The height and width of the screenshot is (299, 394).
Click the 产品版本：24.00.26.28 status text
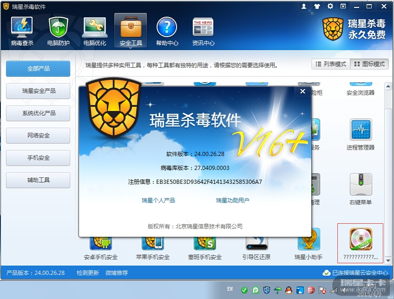(35, 273)
